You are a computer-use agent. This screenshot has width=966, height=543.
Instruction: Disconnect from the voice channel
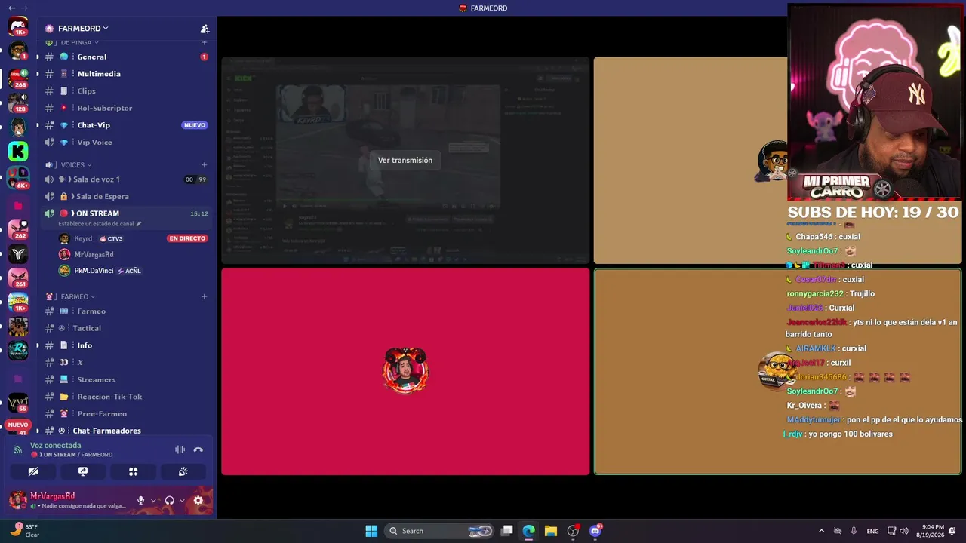coord(198,449)
